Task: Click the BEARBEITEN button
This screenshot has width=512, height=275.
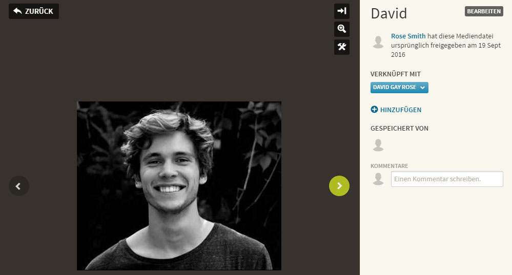Action: [x=484, y=11]
